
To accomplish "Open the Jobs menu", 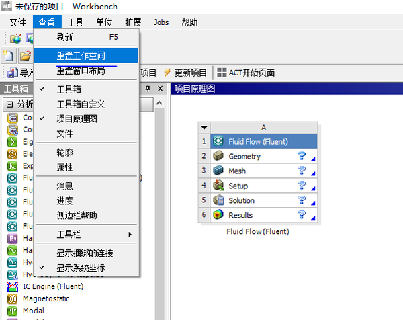I will [161, 22].
